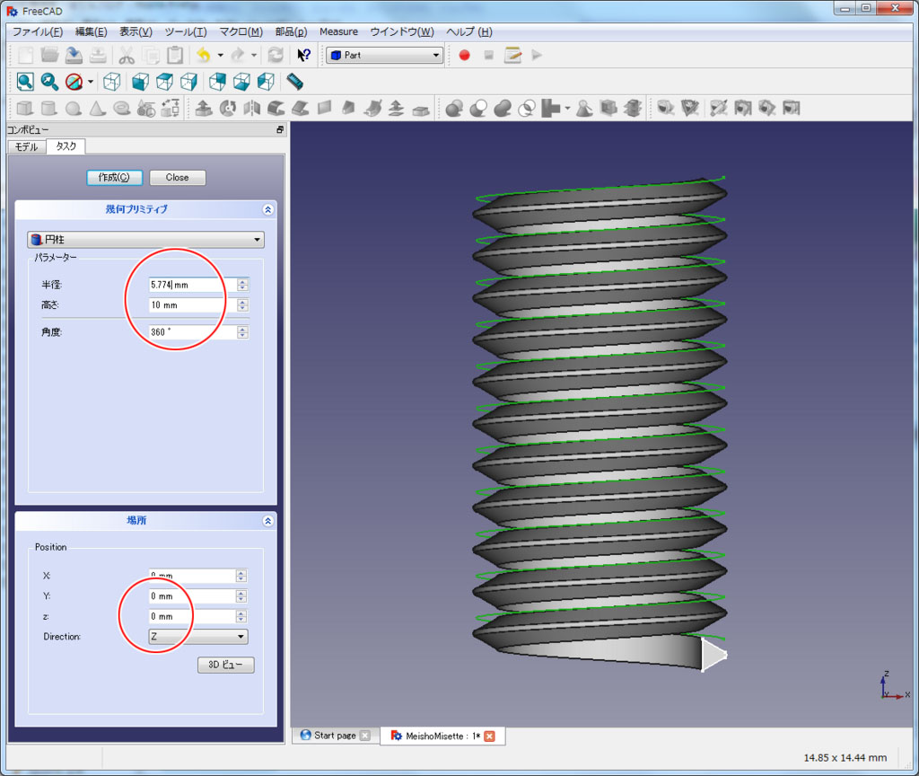Screen dimensions: 919x776
Task: Click the 作成(C) create button
Action: [114, 177]
